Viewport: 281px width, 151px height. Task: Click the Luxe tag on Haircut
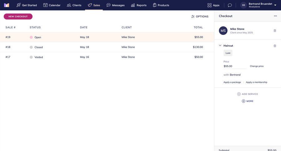[228, 53]
